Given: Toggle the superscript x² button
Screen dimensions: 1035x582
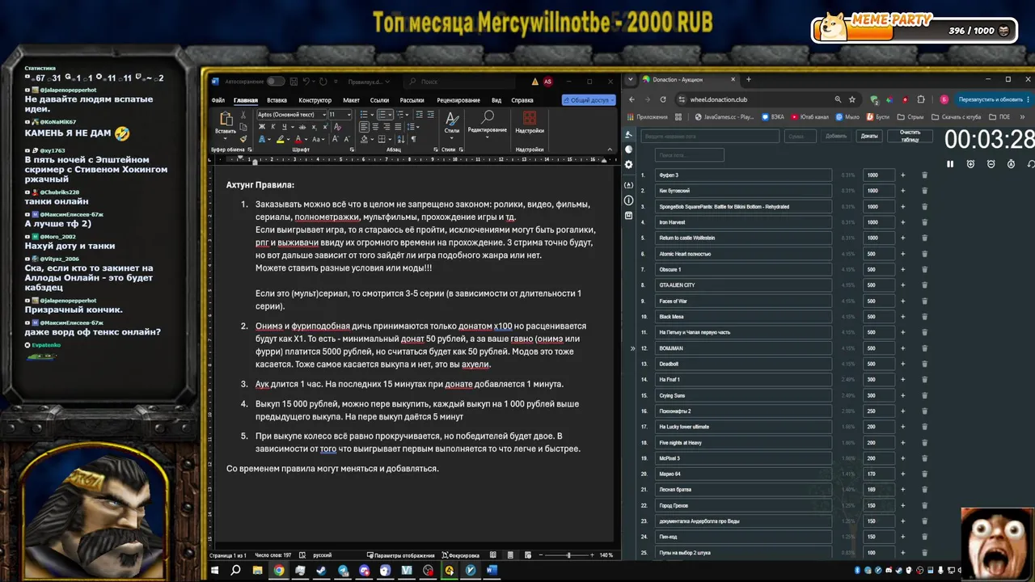Looking at the screenshot, I should click(x=325, y=127).
